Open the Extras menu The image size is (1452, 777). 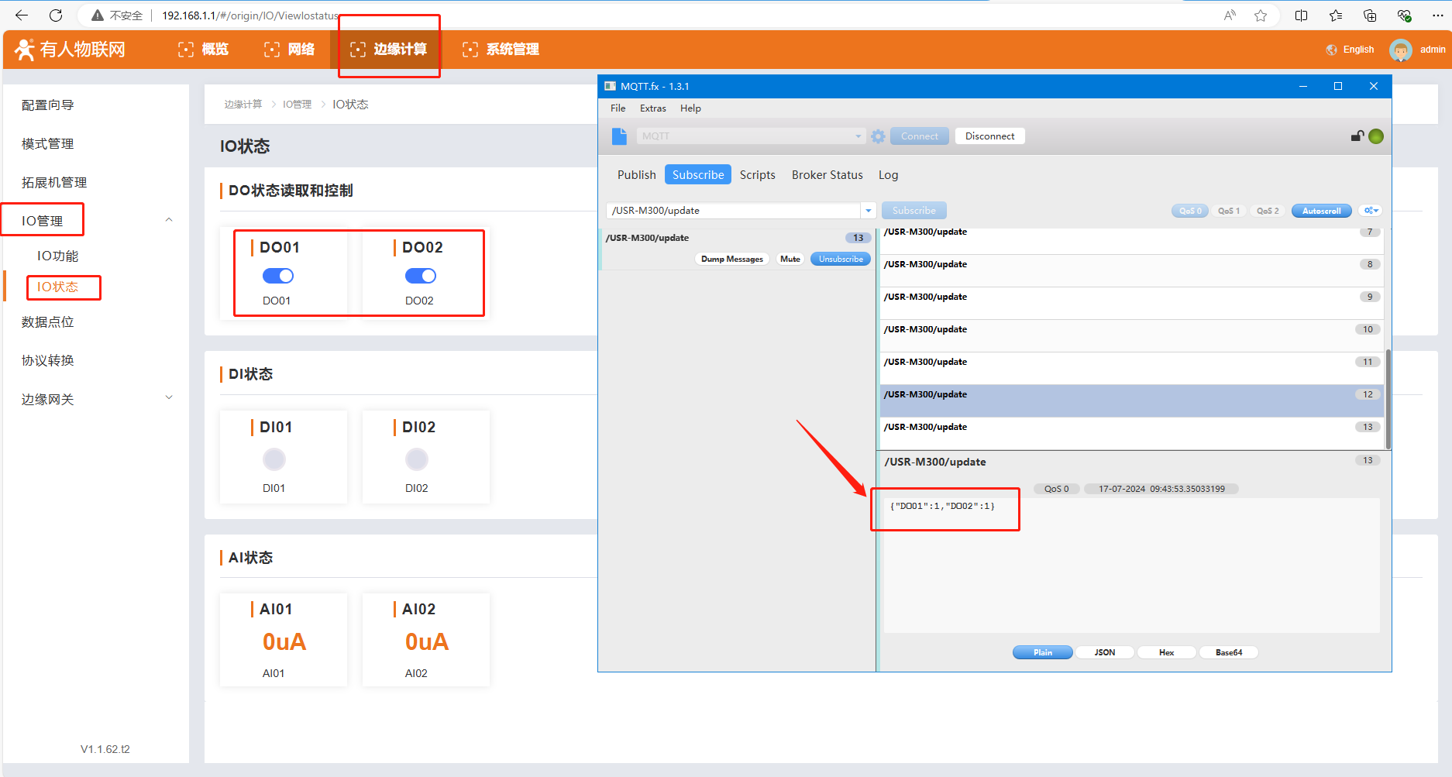tap(652, 108)
